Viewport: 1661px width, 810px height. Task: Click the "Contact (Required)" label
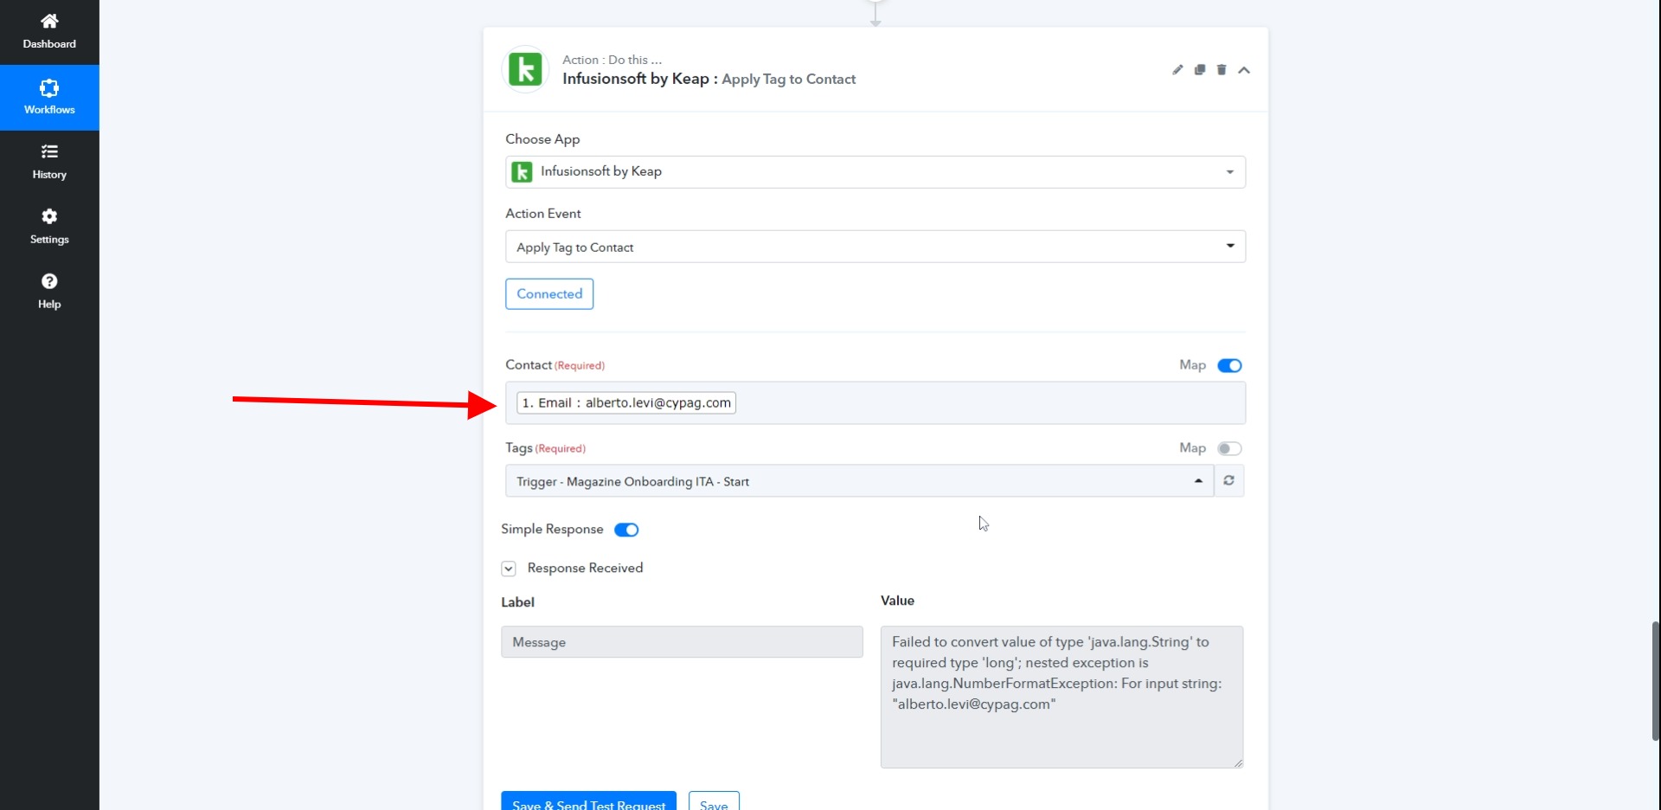tap(555, 365)
